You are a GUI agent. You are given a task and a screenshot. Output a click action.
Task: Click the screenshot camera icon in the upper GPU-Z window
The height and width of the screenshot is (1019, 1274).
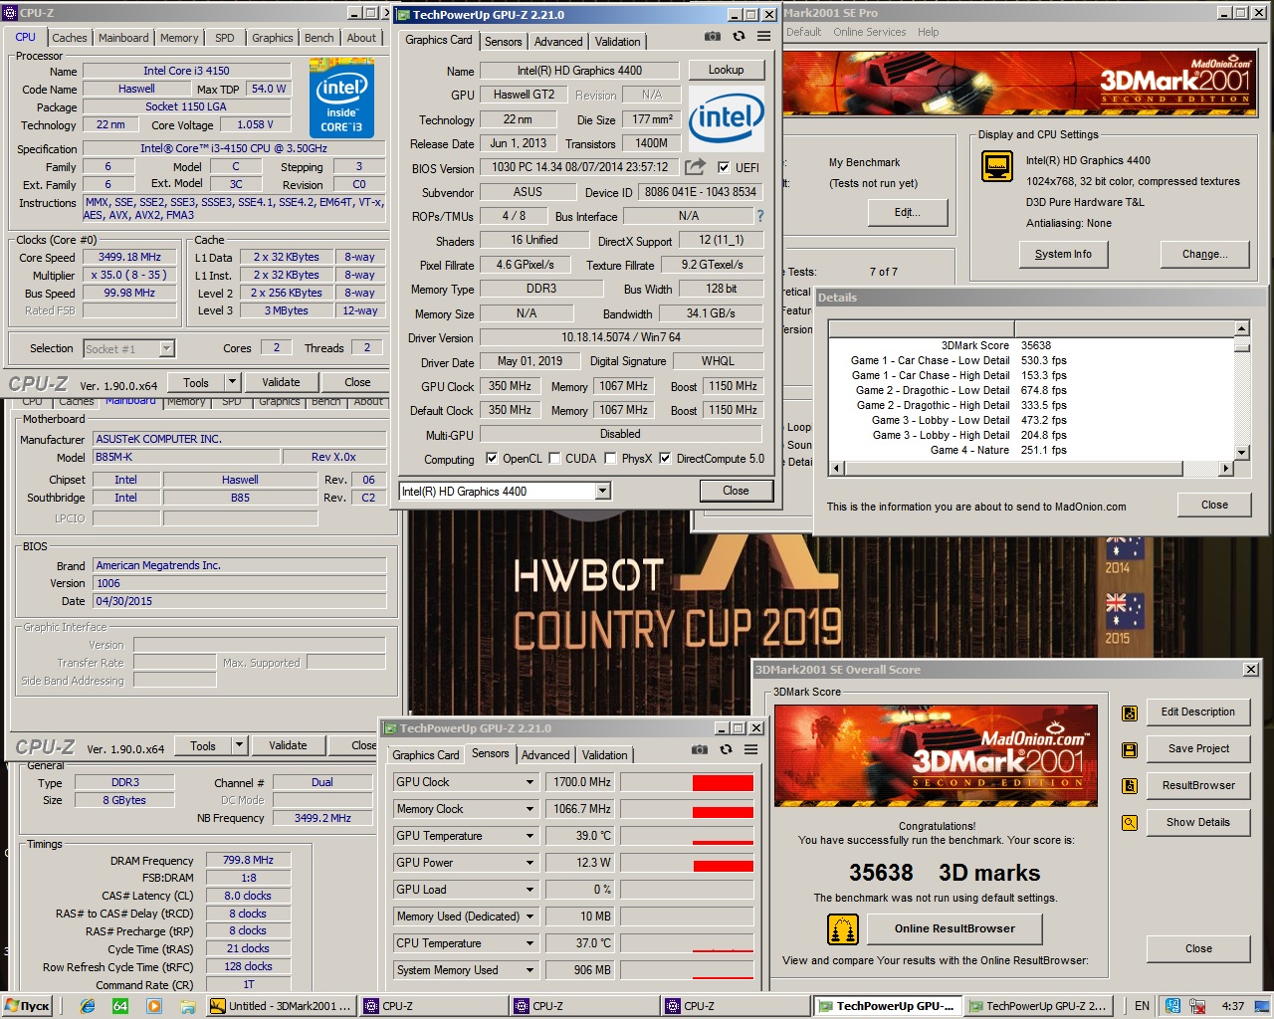pos(713,36)
